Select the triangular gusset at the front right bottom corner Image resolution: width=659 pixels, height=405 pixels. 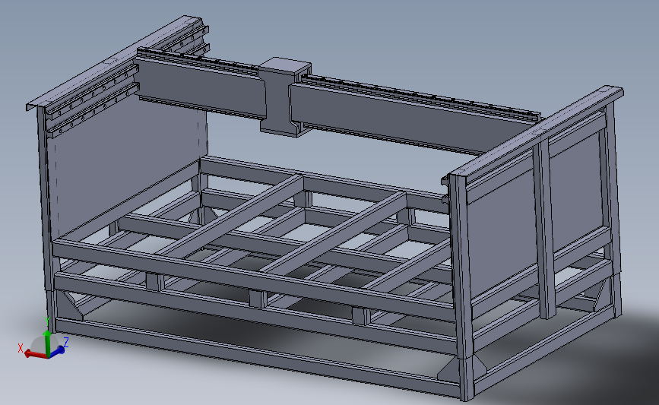[450, 370]
